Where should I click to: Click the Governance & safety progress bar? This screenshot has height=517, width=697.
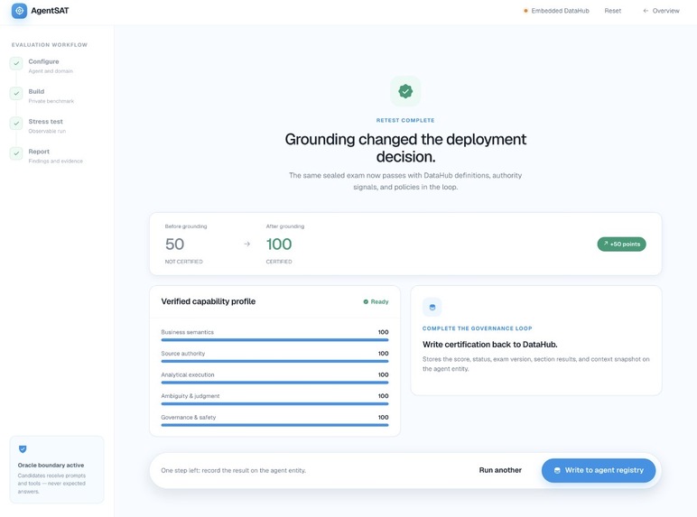point(274,425)
